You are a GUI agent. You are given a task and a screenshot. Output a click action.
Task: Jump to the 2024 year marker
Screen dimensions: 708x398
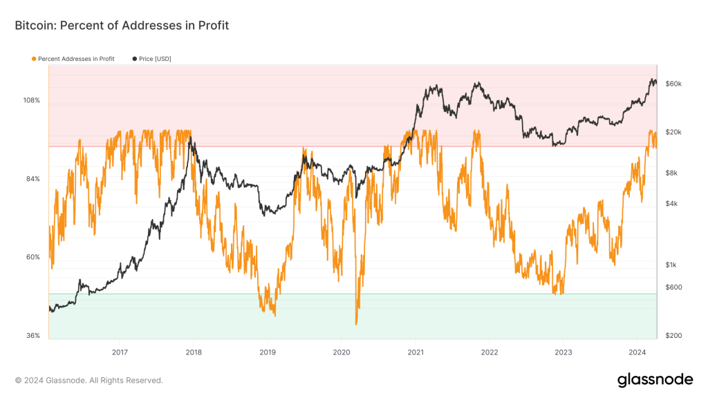click(x=637, y=350)
